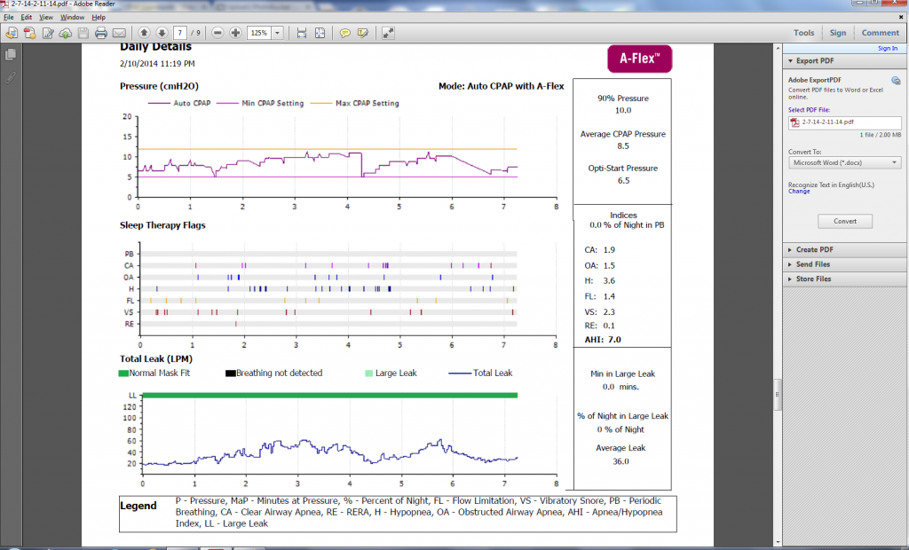Go to next page arrow

(162, 33)
